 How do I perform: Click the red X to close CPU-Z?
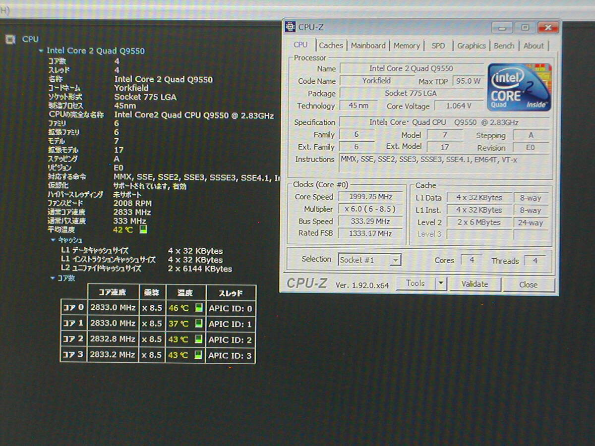(x=547, y=27)
